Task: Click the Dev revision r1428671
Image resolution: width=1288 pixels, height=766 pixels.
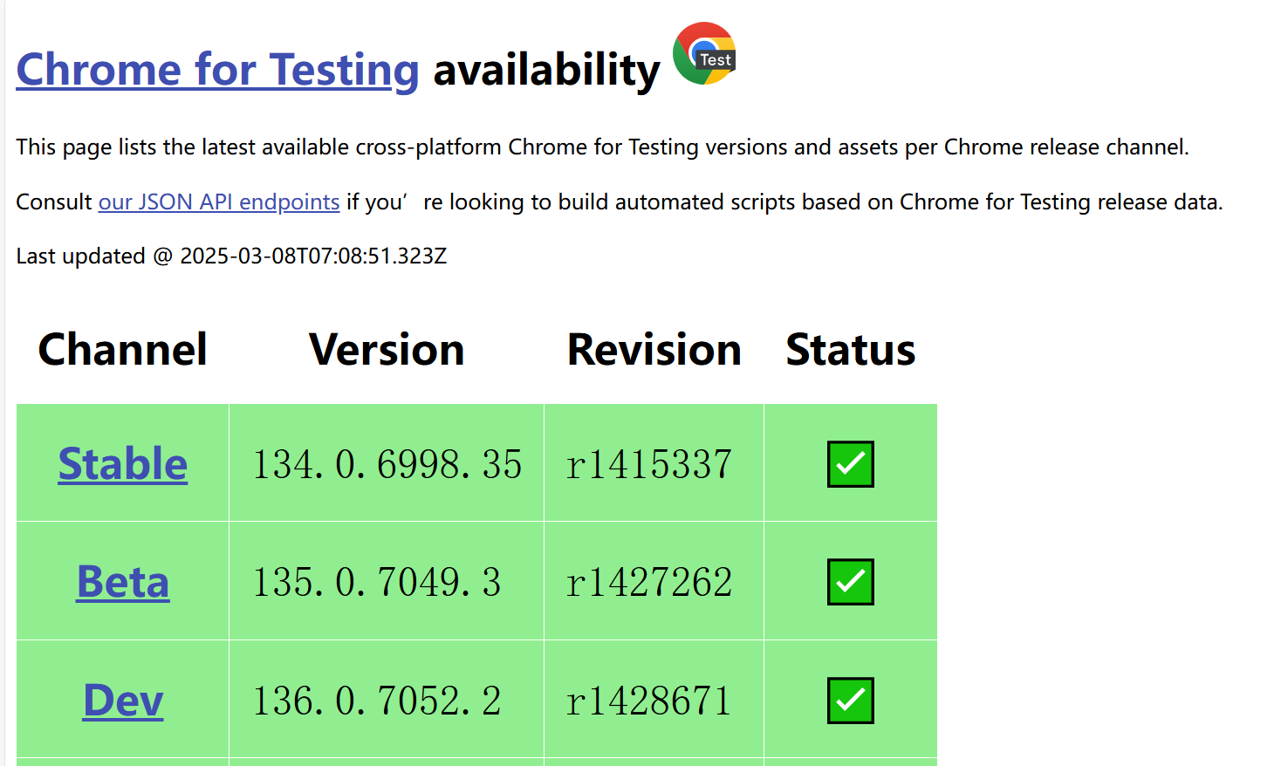Action: (649, 701)
